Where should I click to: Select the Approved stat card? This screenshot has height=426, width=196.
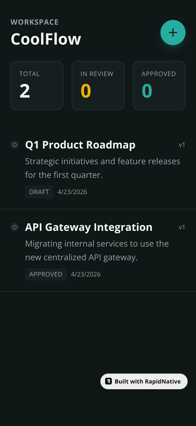pyautogui.click(x=159, y=86)
